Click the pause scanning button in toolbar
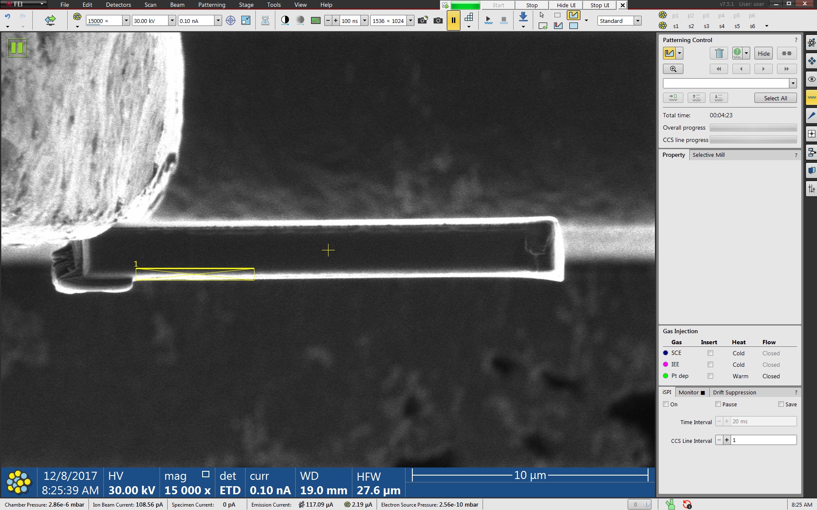Image resolution: width=817 pixels, height=510 pixels. pos(453,20)
